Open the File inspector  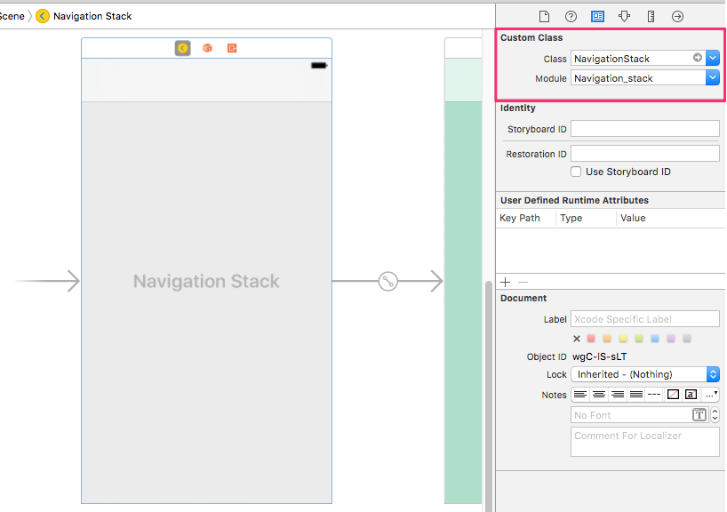[x=545, y=15]
